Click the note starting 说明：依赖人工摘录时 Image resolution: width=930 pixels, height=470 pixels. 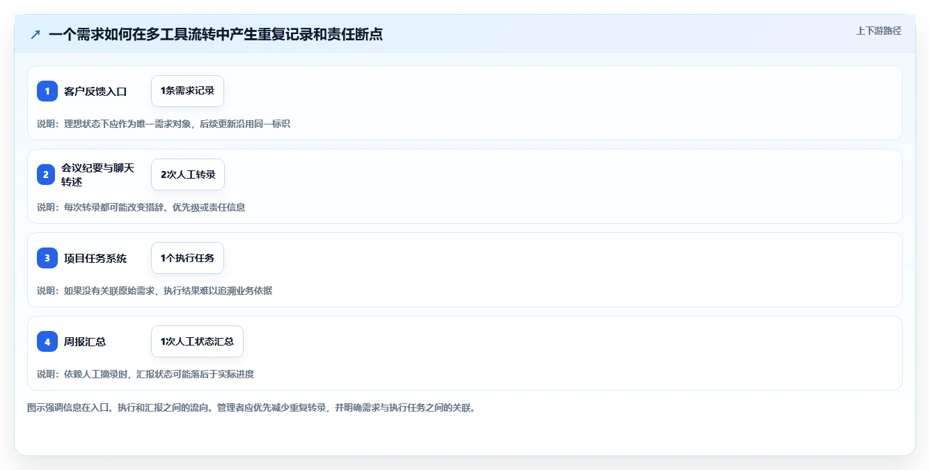coord(145,374)
